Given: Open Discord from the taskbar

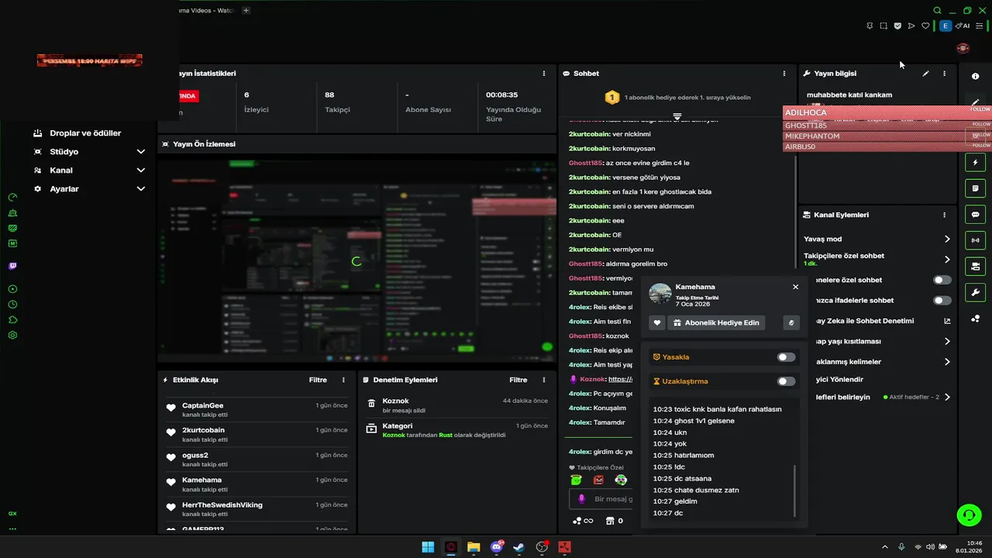Looking at the screenshot, I should click(496, 547).
